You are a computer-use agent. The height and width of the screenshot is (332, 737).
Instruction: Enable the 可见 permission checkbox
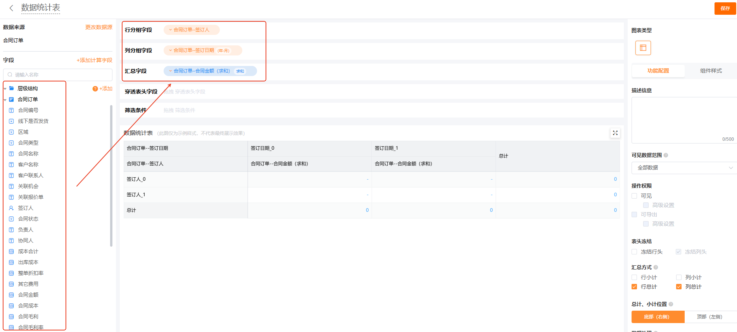(x=634, y=196)
